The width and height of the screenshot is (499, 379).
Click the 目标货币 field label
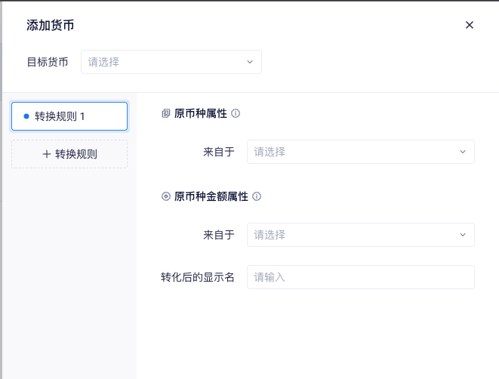click(x=48, y=62)
